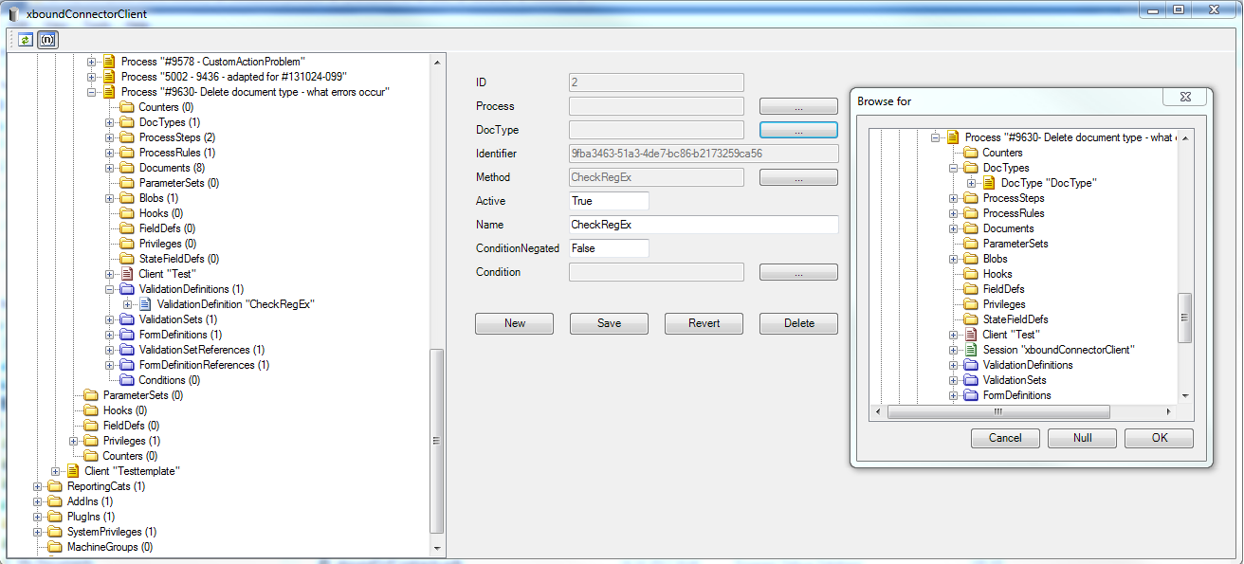Click the Session "xboundConnectorClient" icon in browse dialog
Screen dimensions: 1244x564
click(971, 350)
